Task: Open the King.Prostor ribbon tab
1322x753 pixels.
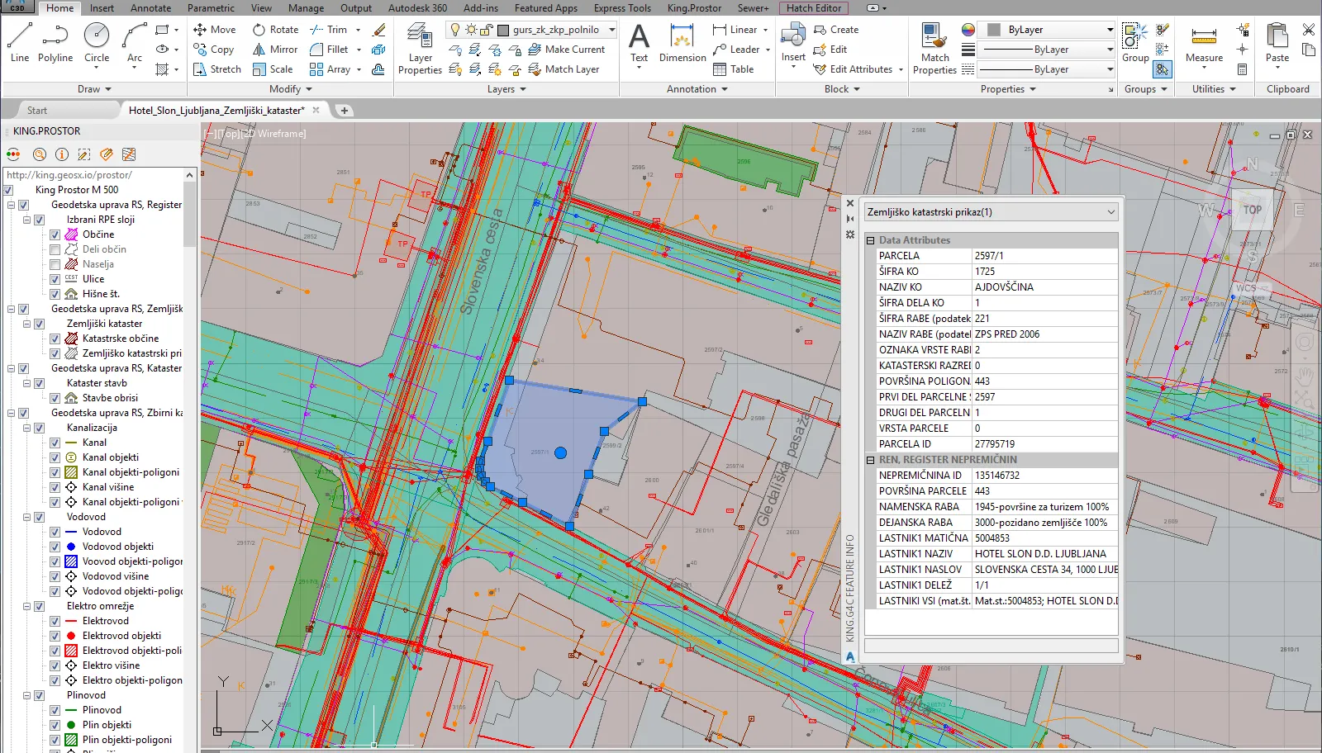Action: pyautogui.click(x=694, y=8)
